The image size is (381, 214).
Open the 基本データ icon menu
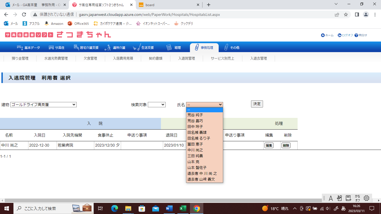(20, 48)
